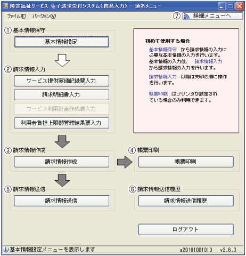The image size is (246, 256).
Task: Click the info icon in status bar
Action: 6,250
